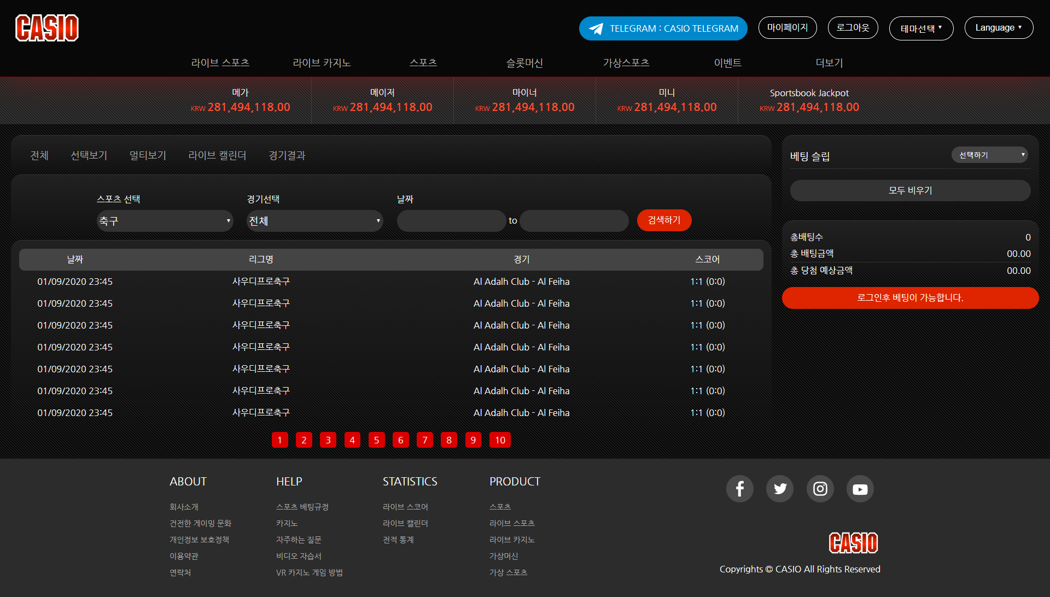The width and height of the screenshot is (1050, 597).
Task: Open the 경기선택 전체 dropdown
Action: click(x=314, y=221)
